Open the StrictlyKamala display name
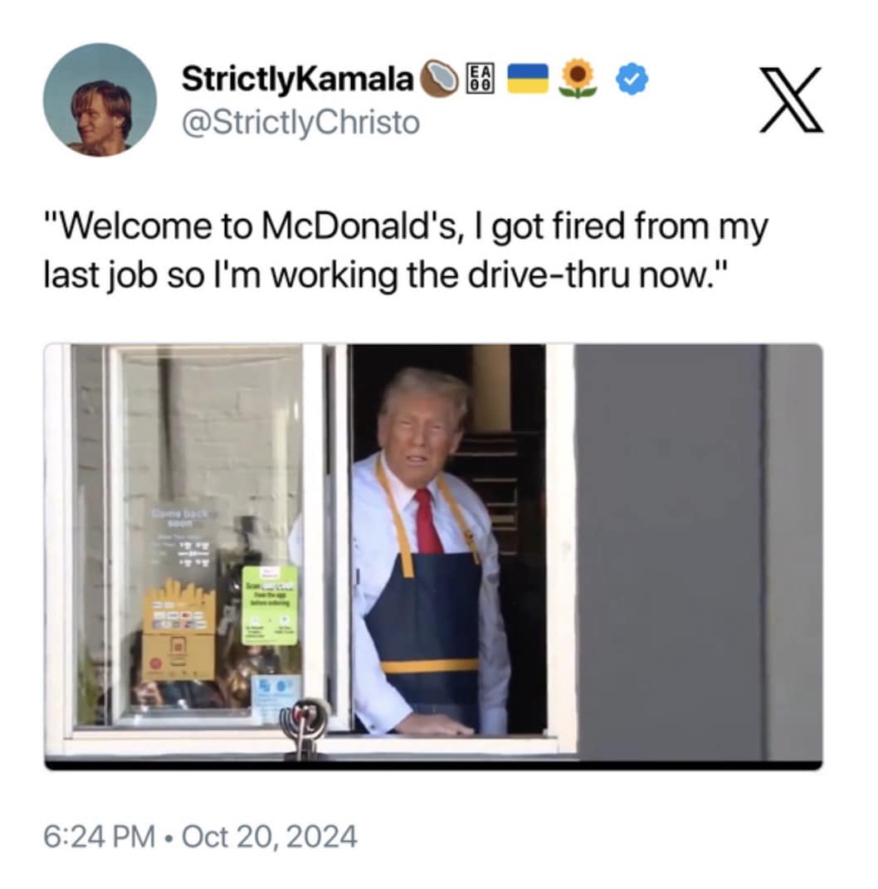Image resolution: width=878 pixels, height=889 pixels. tap(297, 79)
